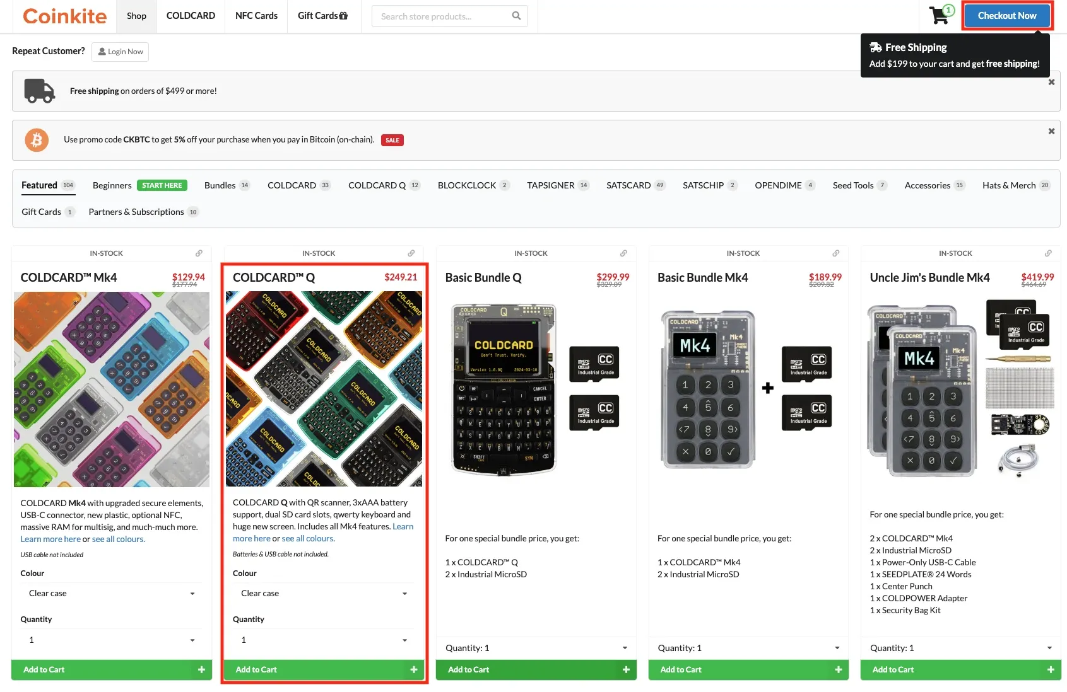Copy permalink icon for Uncle Jim's Bundle Mk4

coord(1048,253)
